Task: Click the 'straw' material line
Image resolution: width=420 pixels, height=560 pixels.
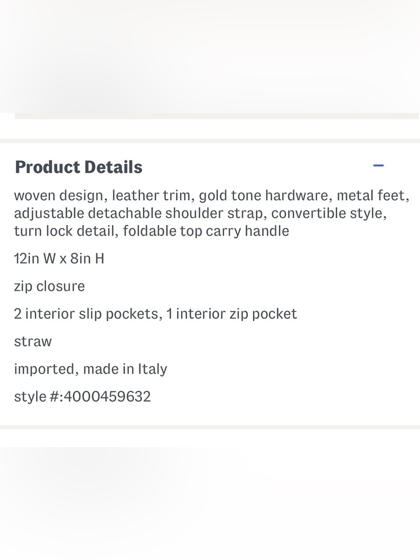Action: pyautogui.click(x=33, y=342)
